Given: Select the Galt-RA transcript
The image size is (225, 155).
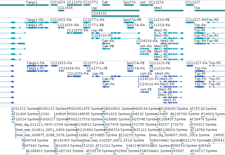Looking at the screenshot, I should tap(106, 44).
